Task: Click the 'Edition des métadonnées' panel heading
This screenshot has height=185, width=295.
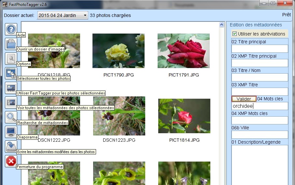Action: coord(256,25)
